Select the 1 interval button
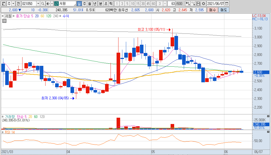The width and height of the screenshot is (271, 155). click(117, 4)
